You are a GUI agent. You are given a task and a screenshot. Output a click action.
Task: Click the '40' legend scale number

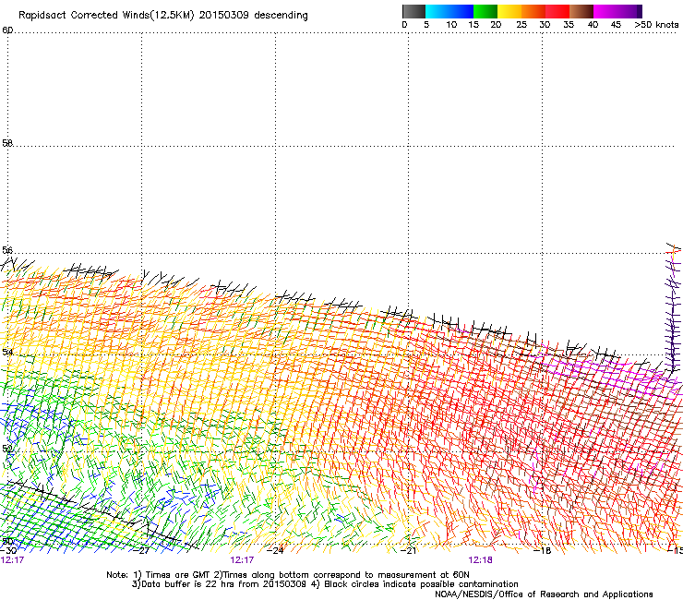point(593,25)
